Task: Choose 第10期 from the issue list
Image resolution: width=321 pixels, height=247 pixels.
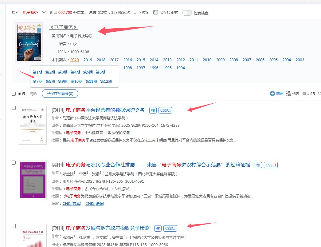Action: click(76, 82)
